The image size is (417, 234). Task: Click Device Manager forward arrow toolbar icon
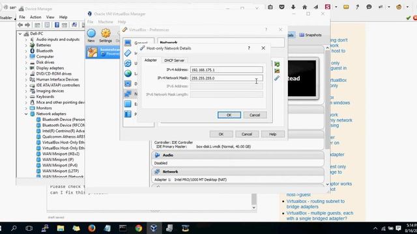(27, 25)
